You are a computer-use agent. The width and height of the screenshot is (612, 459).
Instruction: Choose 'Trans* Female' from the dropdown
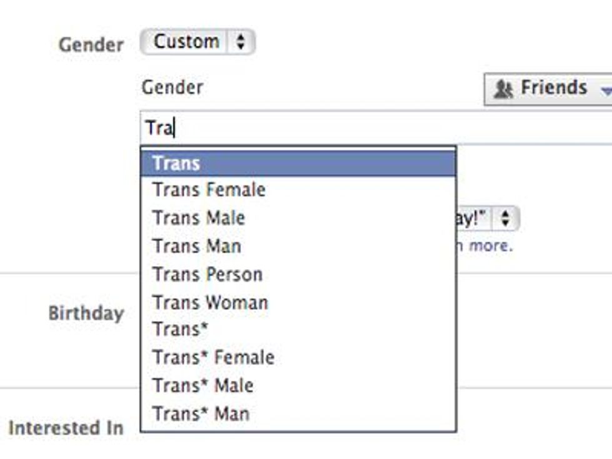[x=212, y=357]
